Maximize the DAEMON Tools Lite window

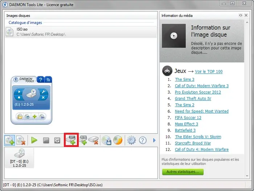coord(232,3)
